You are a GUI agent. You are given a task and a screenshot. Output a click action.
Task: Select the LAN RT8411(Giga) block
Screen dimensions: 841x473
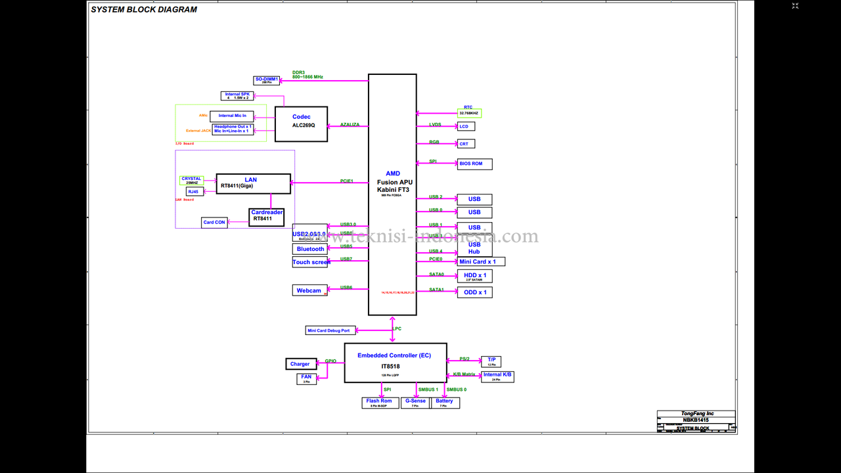(x=254, y=184)
